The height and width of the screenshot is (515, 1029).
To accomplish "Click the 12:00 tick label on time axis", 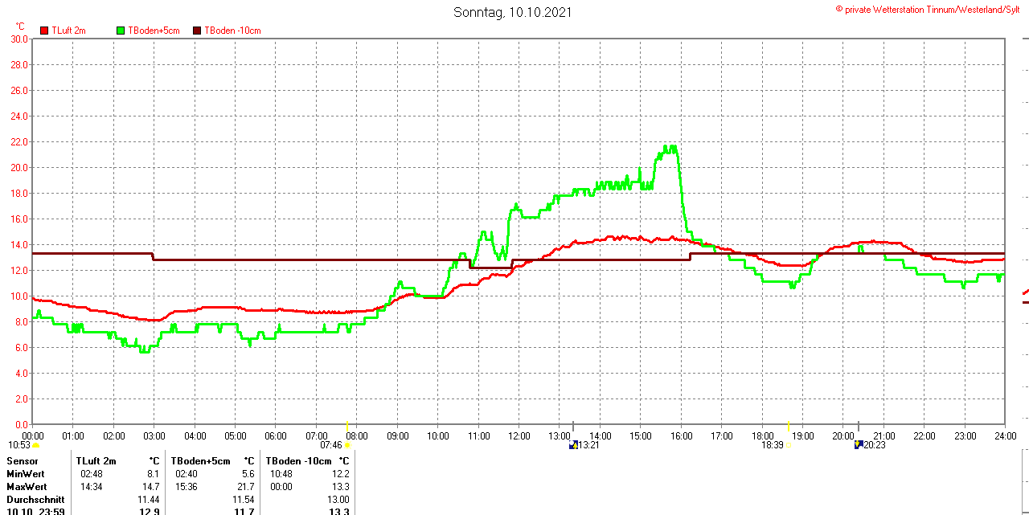I will point(519,436).
